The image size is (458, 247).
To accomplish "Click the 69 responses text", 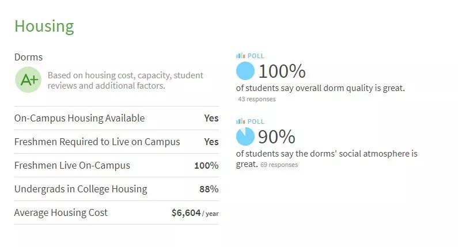I will point(279,165).
